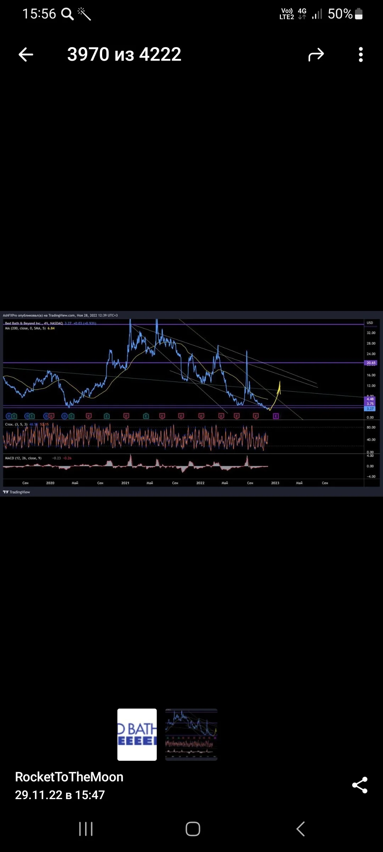
Task: Tap the 'USD' currency label on chart
Action: (370, 323)
